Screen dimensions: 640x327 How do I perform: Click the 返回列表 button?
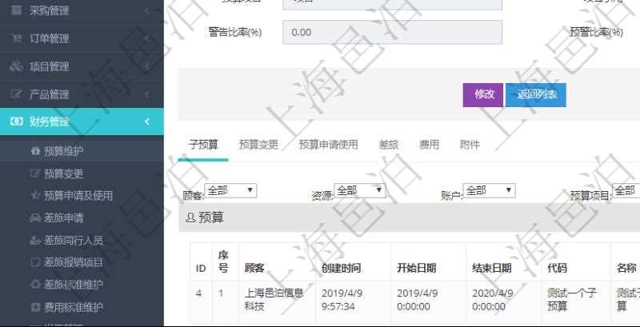[x=536, y=94]
